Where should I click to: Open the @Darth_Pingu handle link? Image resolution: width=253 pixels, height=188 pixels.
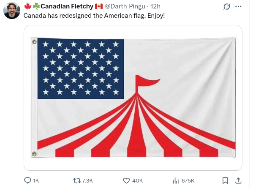pos(125,6)
